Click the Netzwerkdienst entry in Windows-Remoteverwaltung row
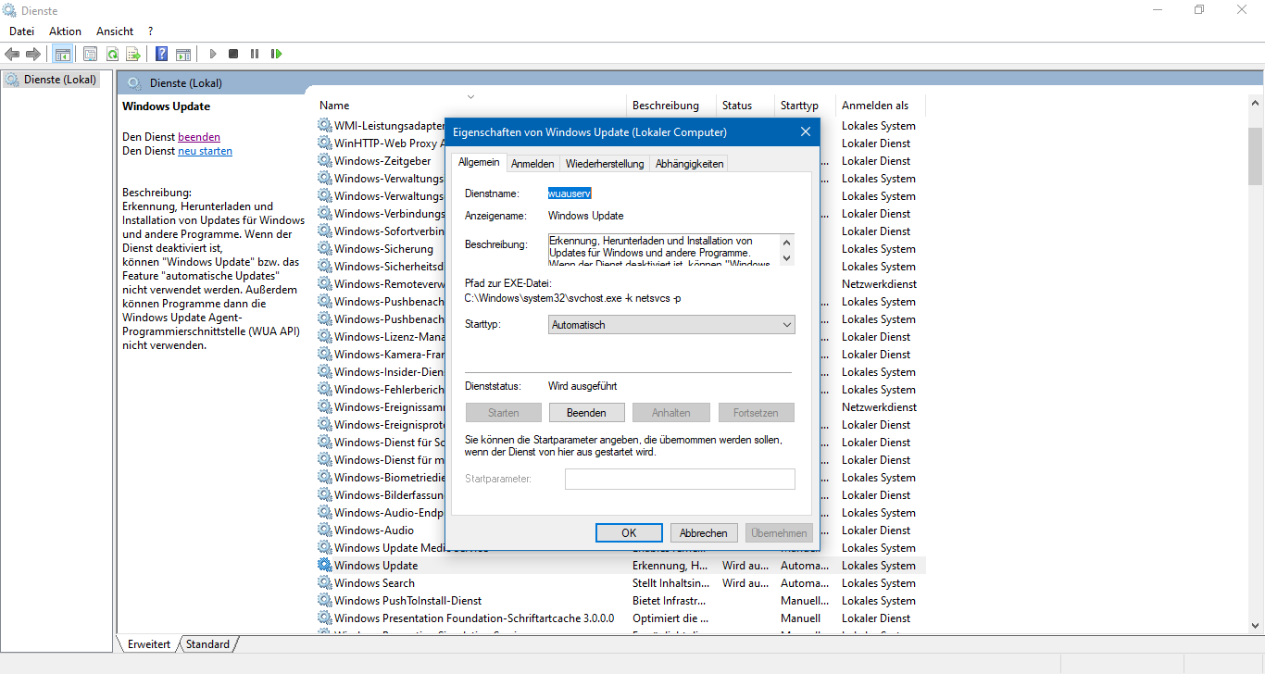 pyautogui.click(x=879, y=284)
